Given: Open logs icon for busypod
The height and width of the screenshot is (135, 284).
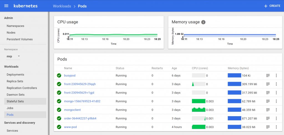Looking at the screenshot, I should click(x=268, y=76).
